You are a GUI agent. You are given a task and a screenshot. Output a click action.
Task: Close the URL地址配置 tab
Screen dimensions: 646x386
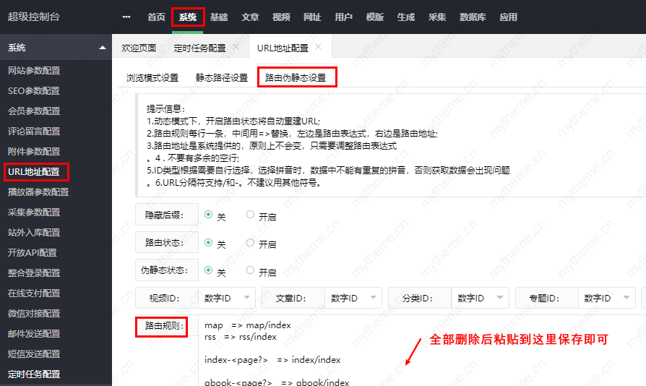[x=318, y=47]
